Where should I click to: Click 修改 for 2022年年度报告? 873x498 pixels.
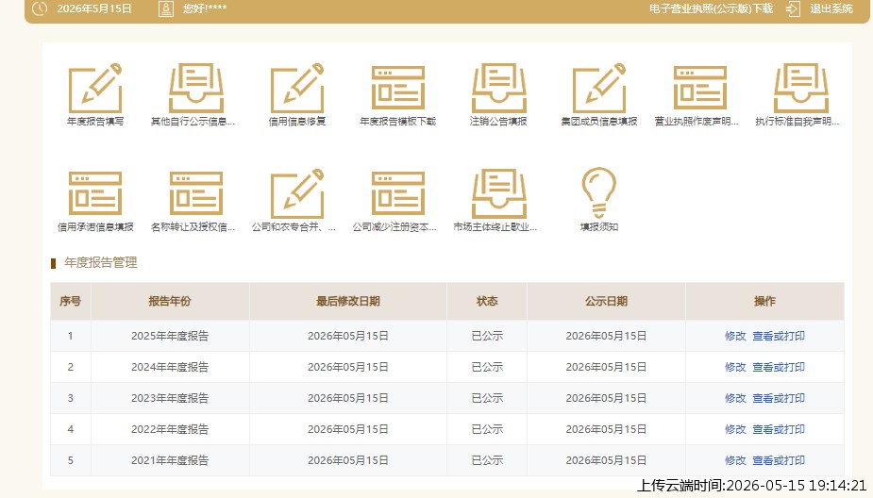[735, 429]
